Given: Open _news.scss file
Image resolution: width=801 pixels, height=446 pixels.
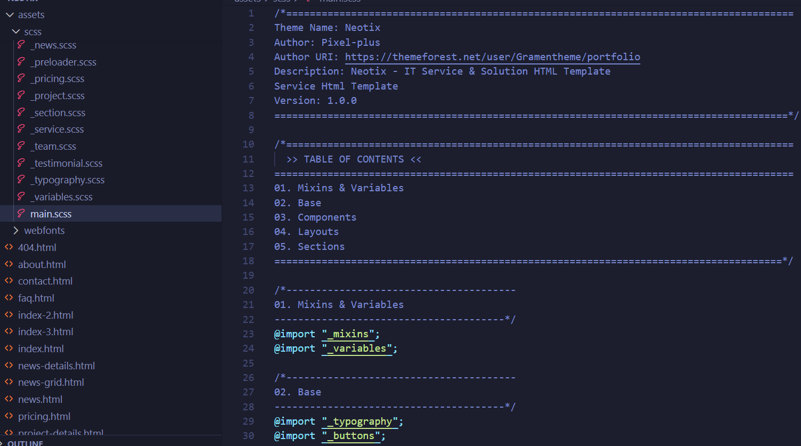Looking at the screenshot, I should tap(53, 45).
